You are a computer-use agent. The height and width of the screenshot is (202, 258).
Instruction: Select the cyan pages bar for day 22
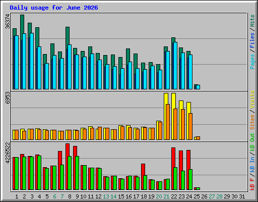[175, 66]
